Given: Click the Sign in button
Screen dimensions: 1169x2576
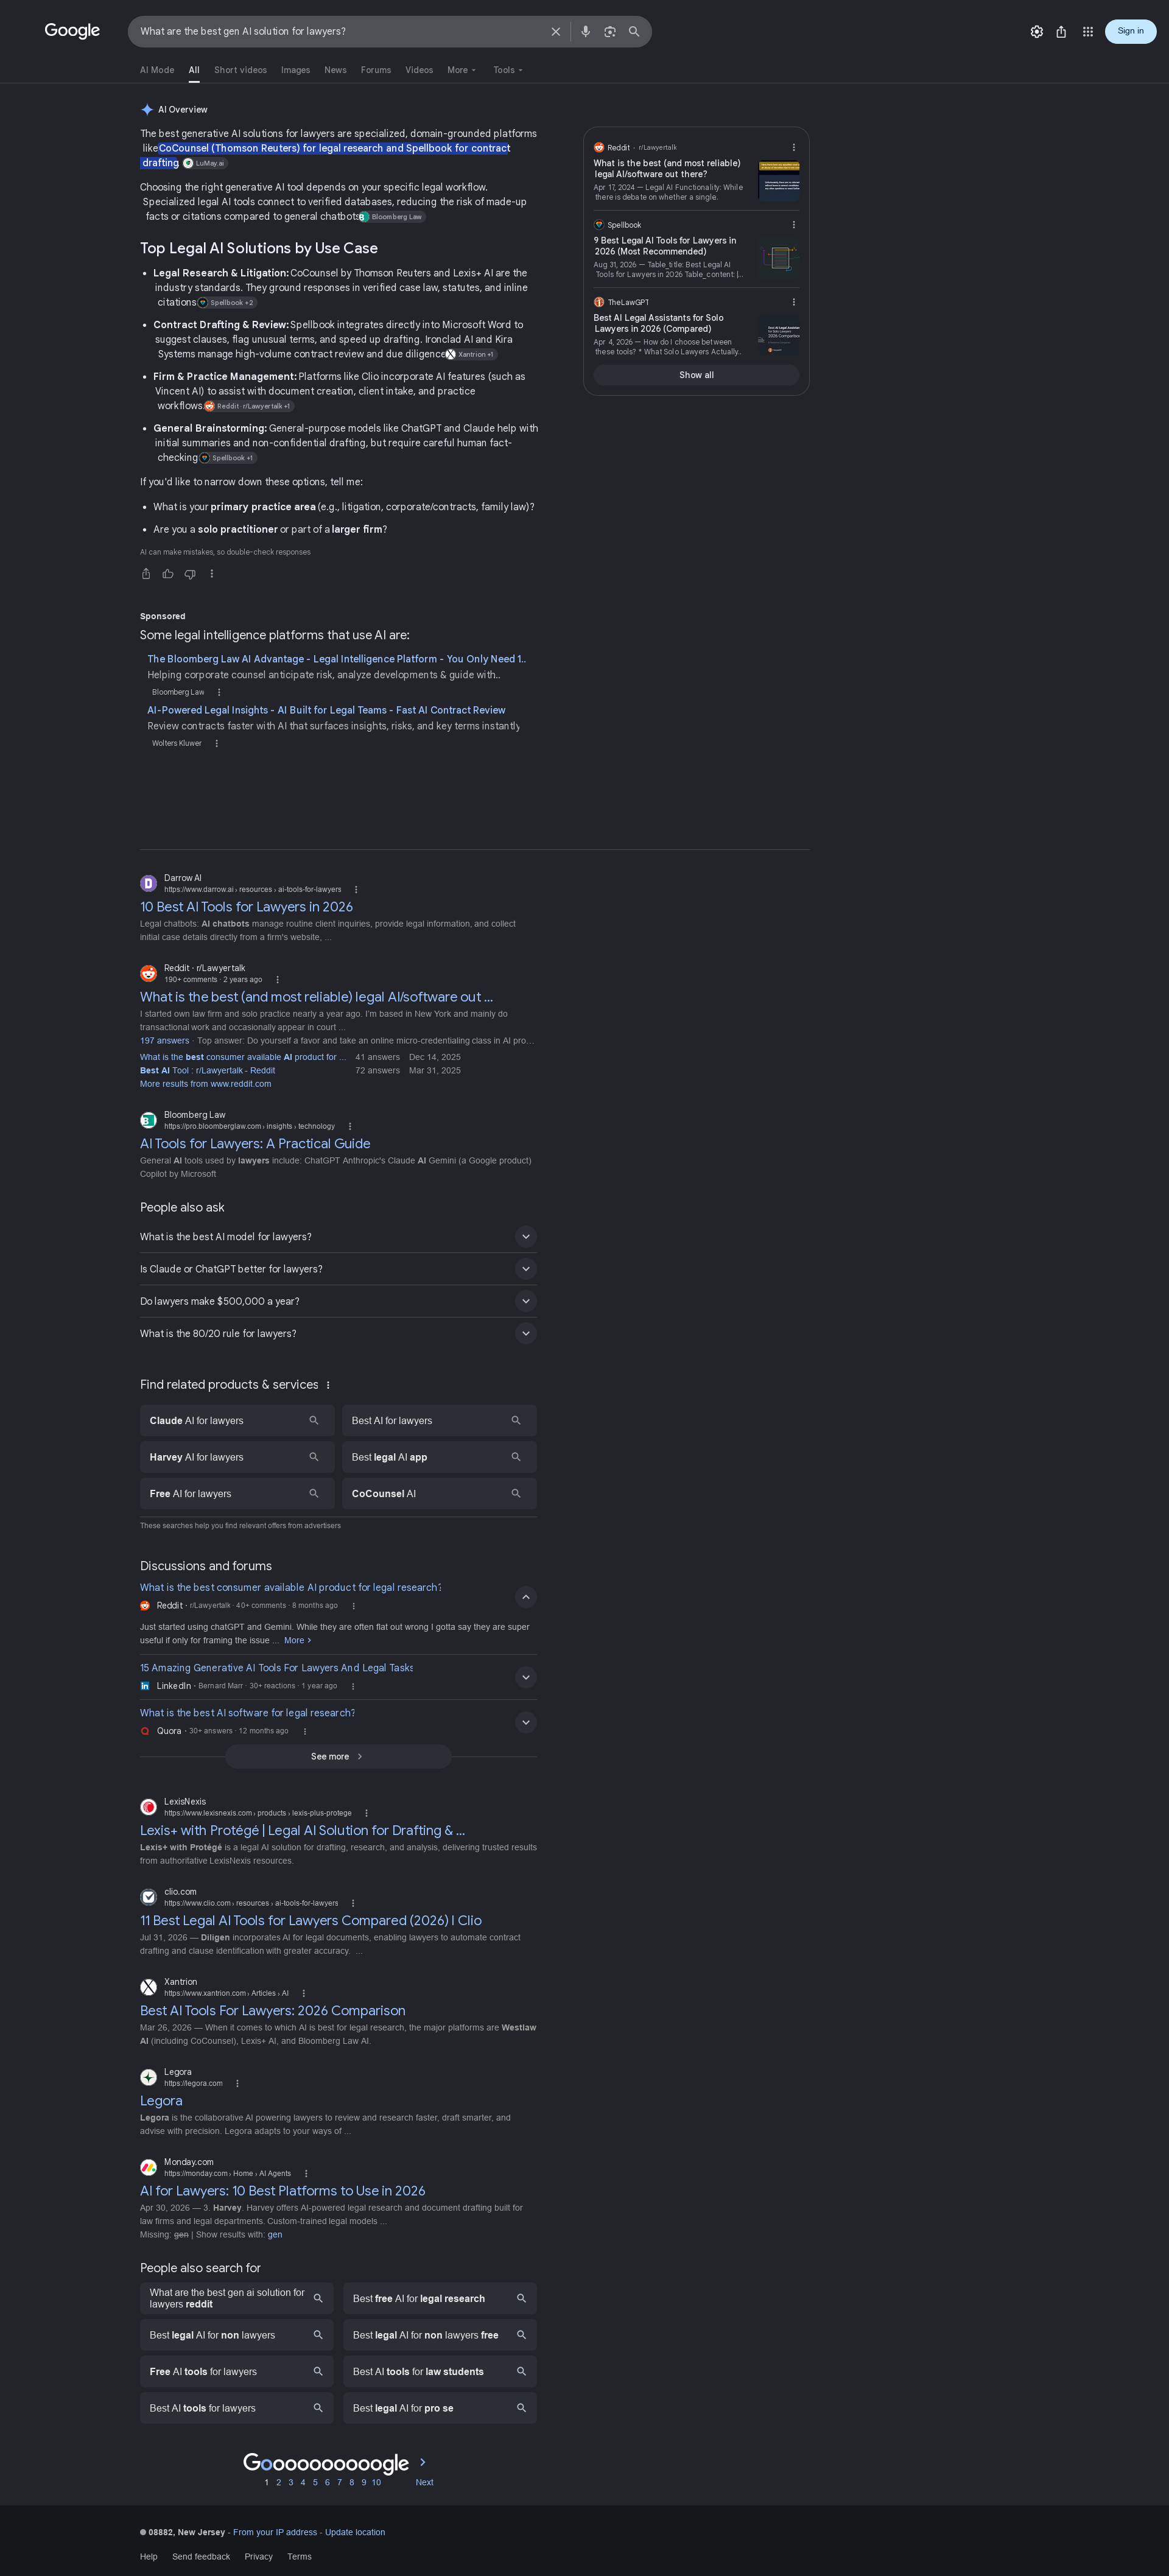Looking at the screenshot, I should (1130, 31).
